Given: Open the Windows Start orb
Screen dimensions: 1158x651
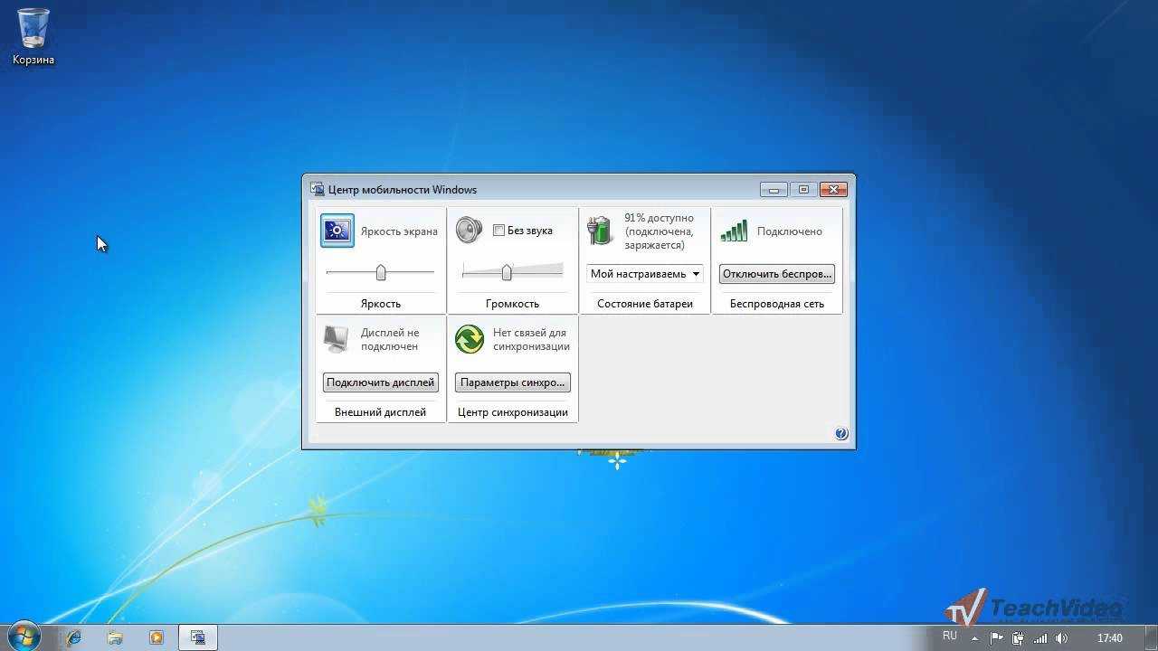Looking at the screenshot, I should (23, 637).
